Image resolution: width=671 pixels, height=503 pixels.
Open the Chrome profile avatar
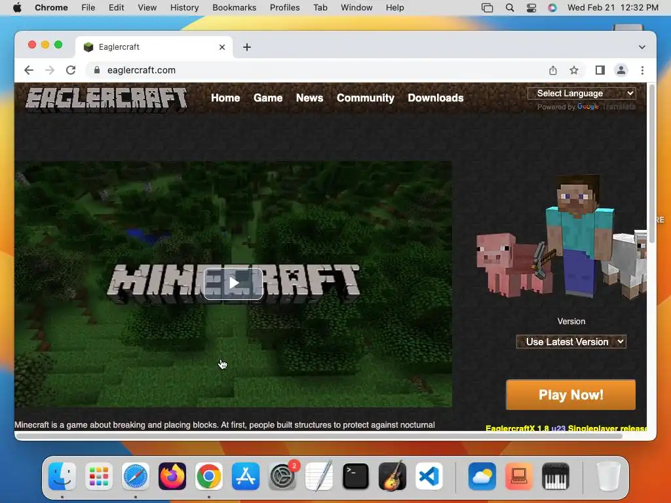pos(621,70)
